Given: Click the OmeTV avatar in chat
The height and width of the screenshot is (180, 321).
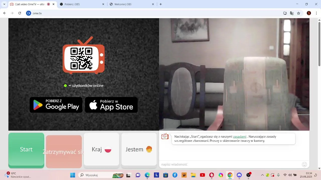Looking at the screenshot, I should (165, 136).
